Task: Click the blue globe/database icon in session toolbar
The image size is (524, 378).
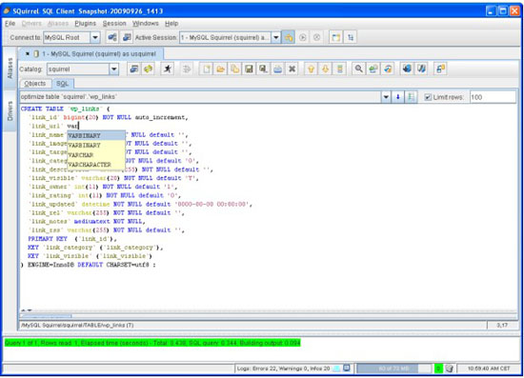Action: click(407, 70)
